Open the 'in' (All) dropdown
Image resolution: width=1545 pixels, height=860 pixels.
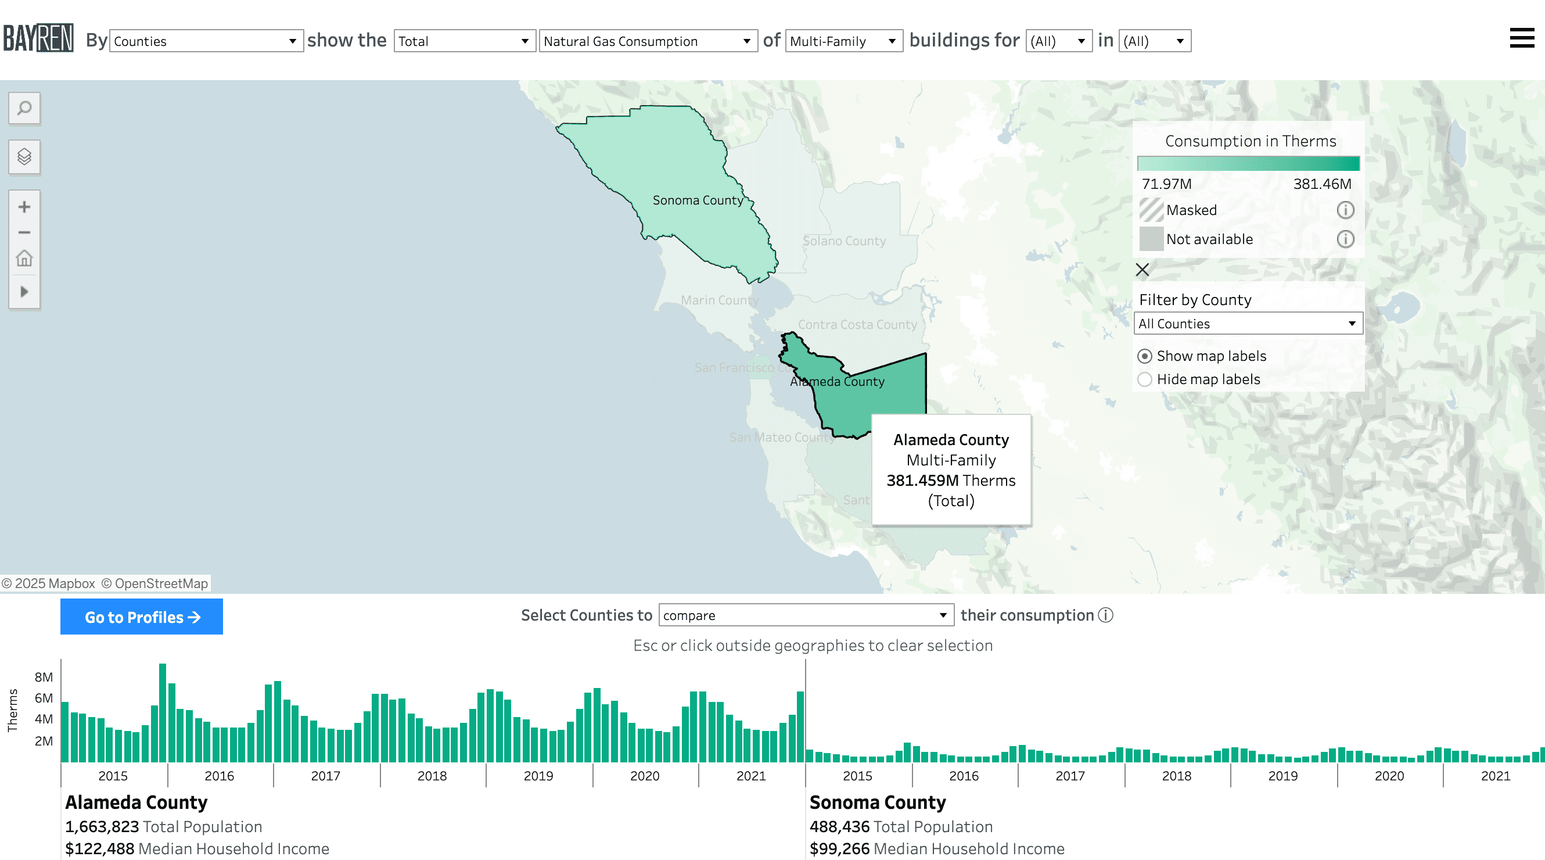[x=1155, y=41]
